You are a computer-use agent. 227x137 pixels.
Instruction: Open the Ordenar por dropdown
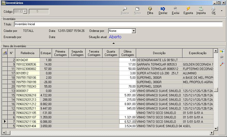(134, 31)
